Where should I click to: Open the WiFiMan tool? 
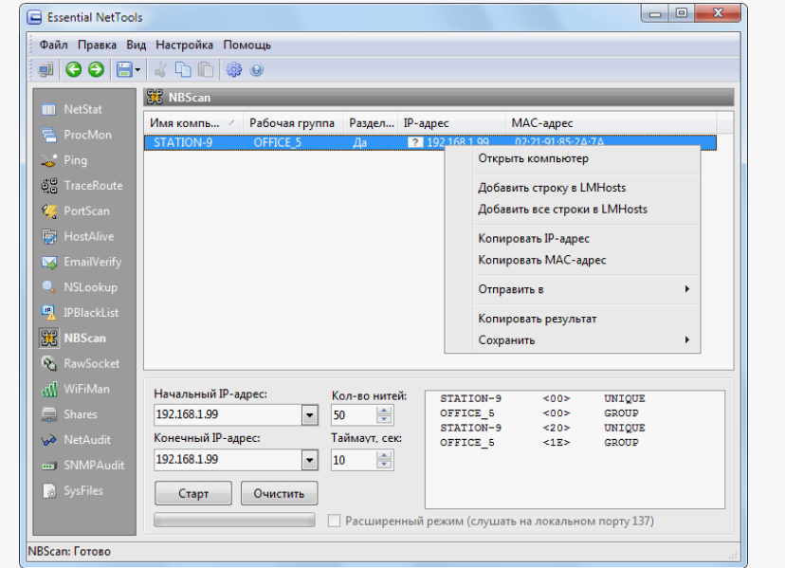click(75, 389)
